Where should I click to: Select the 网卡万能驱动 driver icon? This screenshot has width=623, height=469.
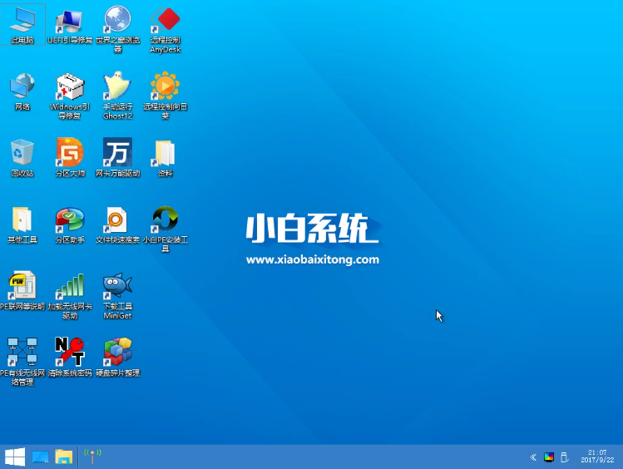tap(117, 152)
